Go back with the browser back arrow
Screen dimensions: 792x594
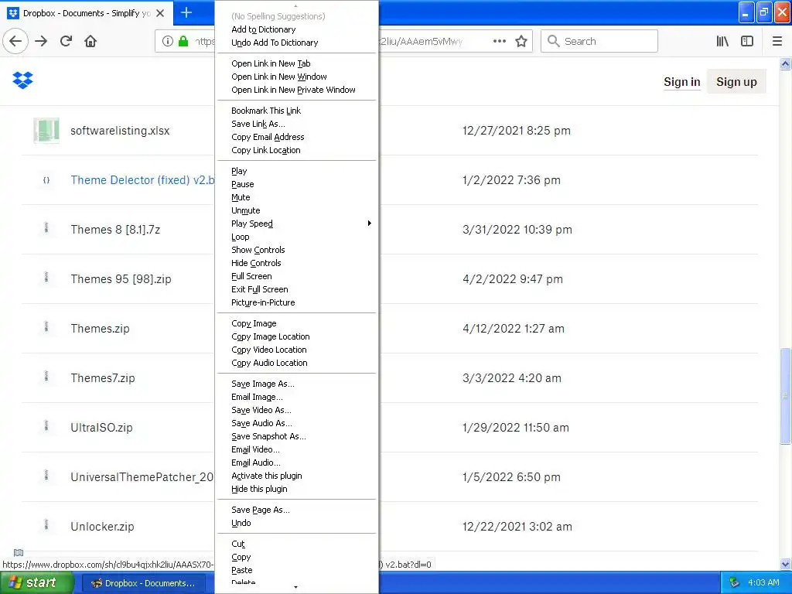tap(15, 41)
